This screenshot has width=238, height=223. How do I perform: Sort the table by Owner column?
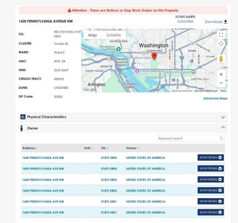[132, 148]
